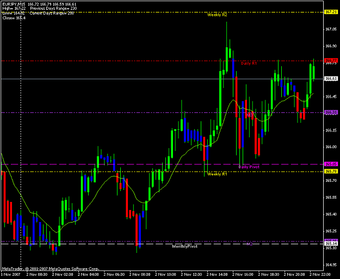
Task: Click the 2 Nov 18:30 time label
Action: 269,275
